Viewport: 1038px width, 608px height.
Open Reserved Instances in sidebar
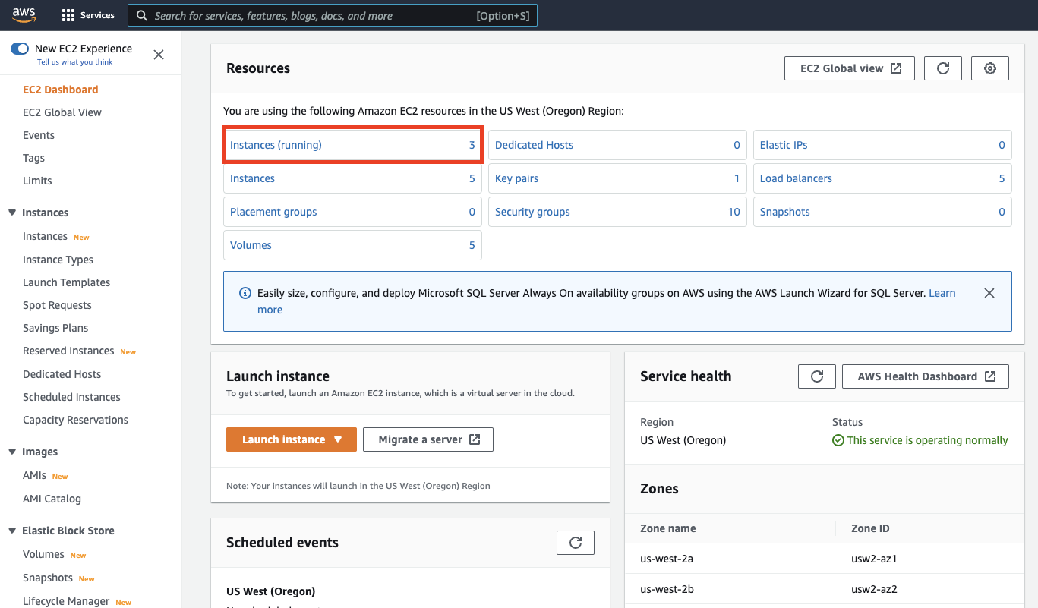pos(68,351)
